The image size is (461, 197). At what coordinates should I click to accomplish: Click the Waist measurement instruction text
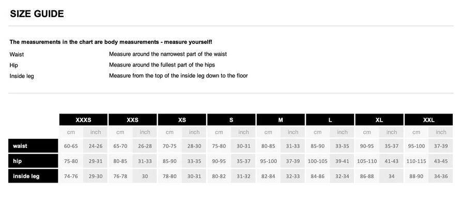click(x=168, y=54)
